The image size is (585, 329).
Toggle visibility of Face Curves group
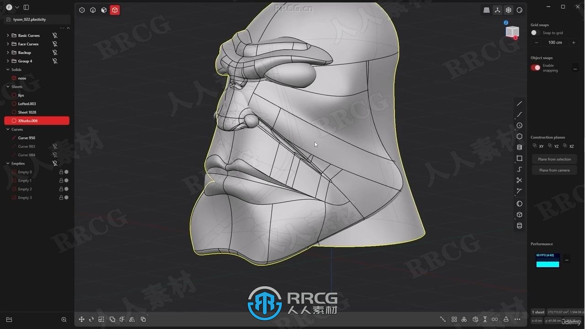[55, 44]
